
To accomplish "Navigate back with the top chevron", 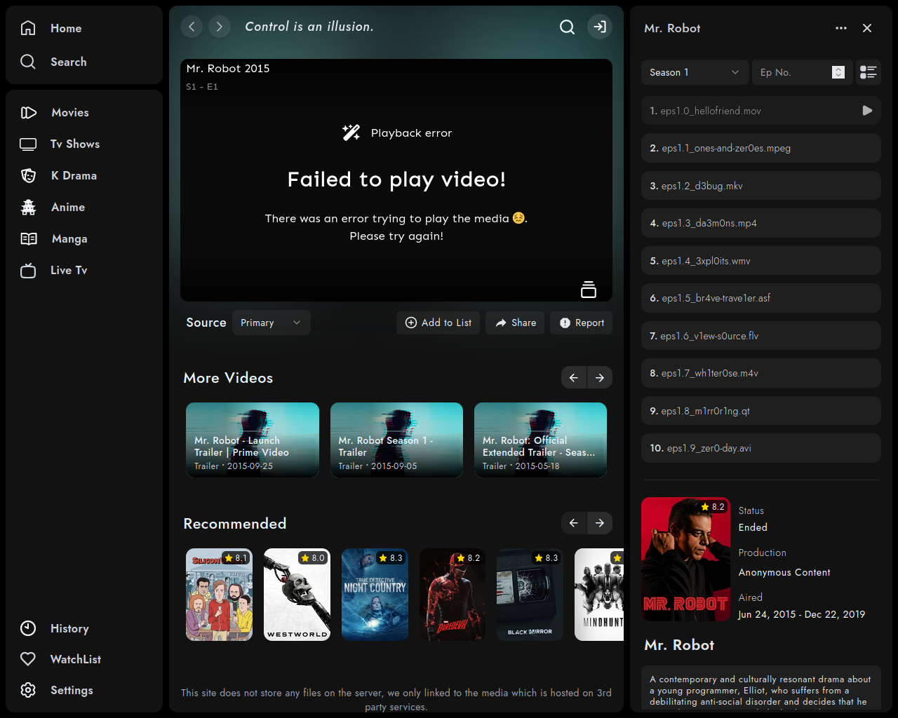I will click(192, 27).
